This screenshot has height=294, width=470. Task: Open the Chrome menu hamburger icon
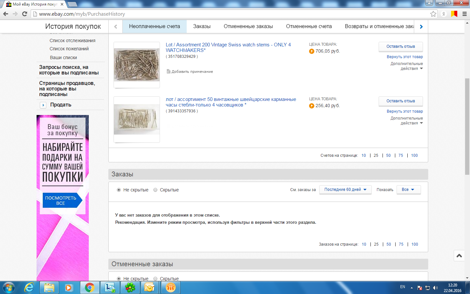(464, 14)
